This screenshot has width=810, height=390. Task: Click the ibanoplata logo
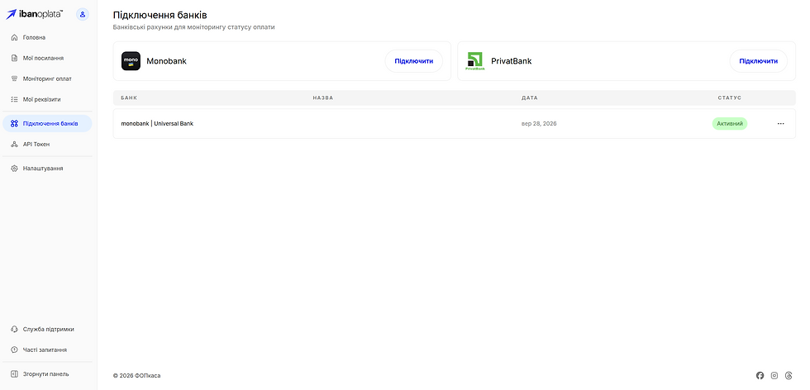tap(34, 15)
